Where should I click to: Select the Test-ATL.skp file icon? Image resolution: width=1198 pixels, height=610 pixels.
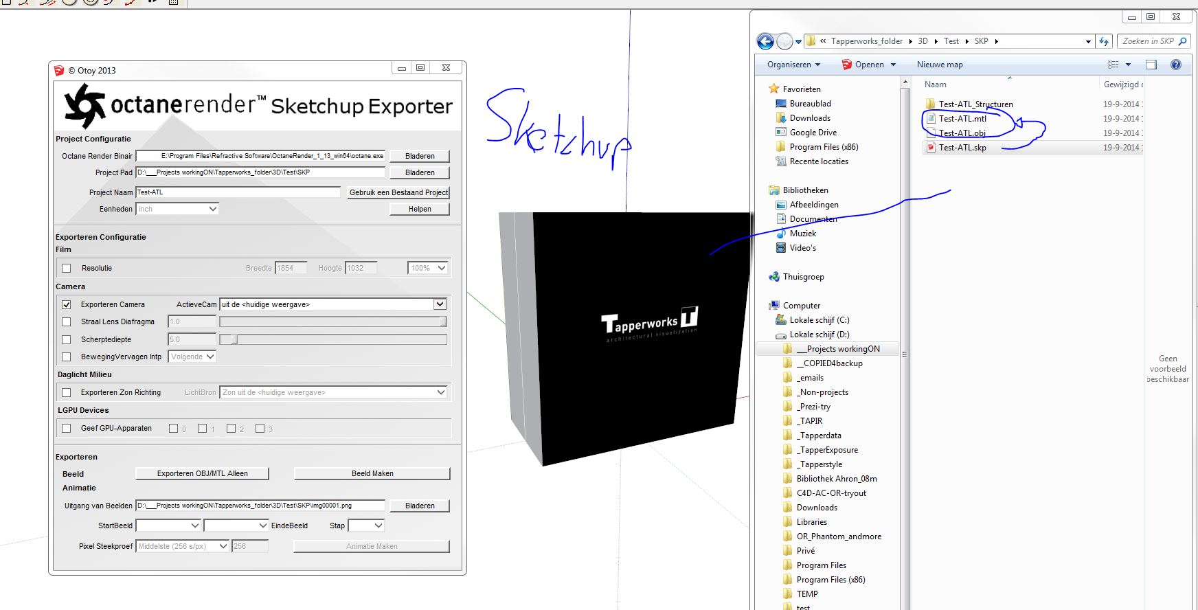pyautogui.click(x=931, y=148)
